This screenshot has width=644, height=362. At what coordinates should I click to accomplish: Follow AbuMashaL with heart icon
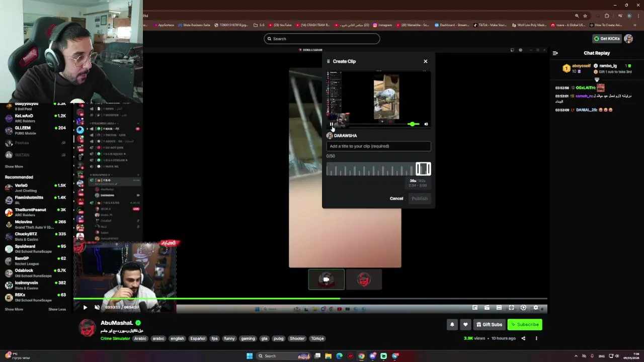pos(465,324)
